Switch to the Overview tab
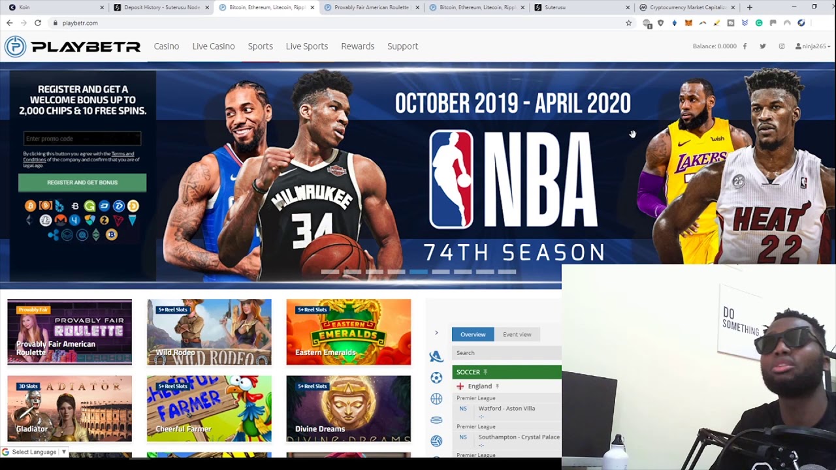Image resolution: width=836 pixels, height=470 pixels. point(473,334)
